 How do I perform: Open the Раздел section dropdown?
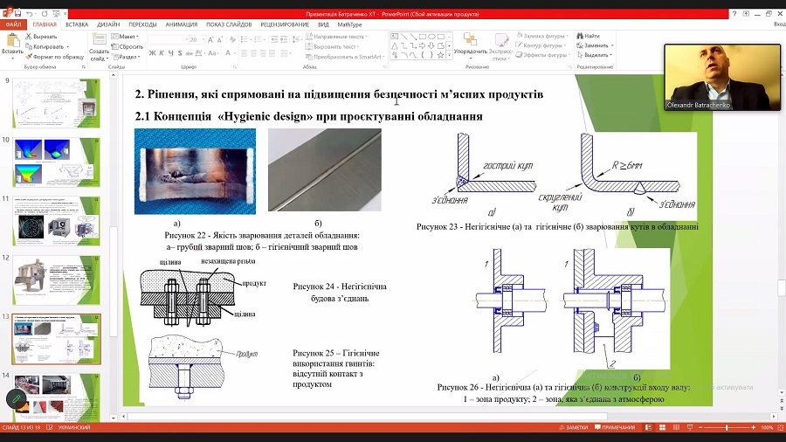click(x=125, y=57)
